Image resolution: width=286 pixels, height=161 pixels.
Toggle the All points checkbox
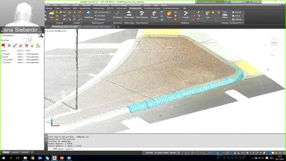(2, 63)
